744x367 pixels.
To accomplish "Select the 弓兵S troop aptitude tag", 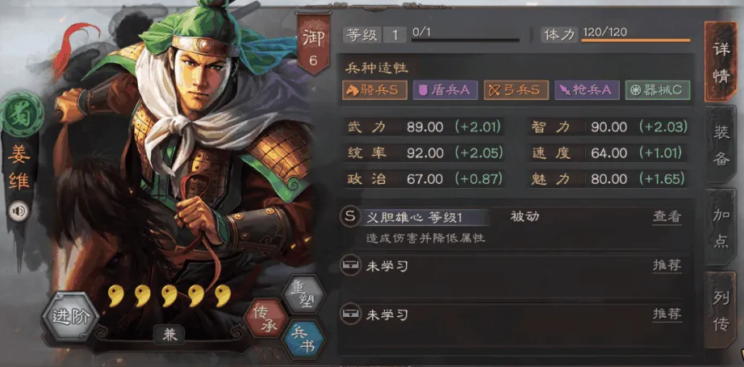I will tap(516, 90).
